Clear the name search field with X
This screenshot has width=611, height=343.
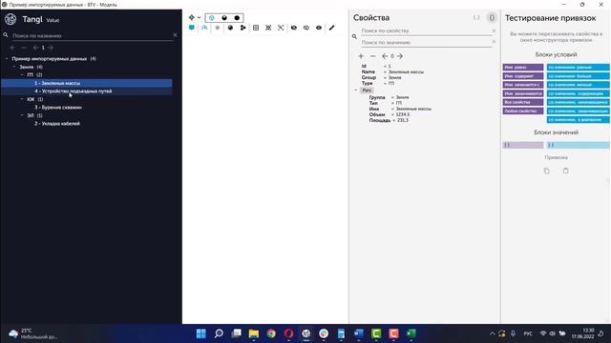point(175,35)
